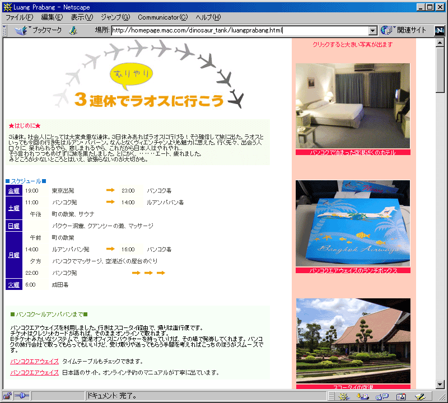
Task: Click the ★はじめに★ heading text
Action: [x=25, y=126]
